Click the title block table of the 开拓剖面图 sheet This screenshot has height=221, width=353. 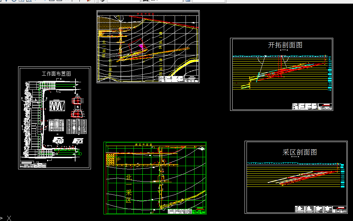point(312,107)
